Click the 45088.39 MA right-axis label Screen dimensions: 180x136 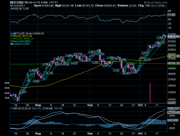point(173,63)
